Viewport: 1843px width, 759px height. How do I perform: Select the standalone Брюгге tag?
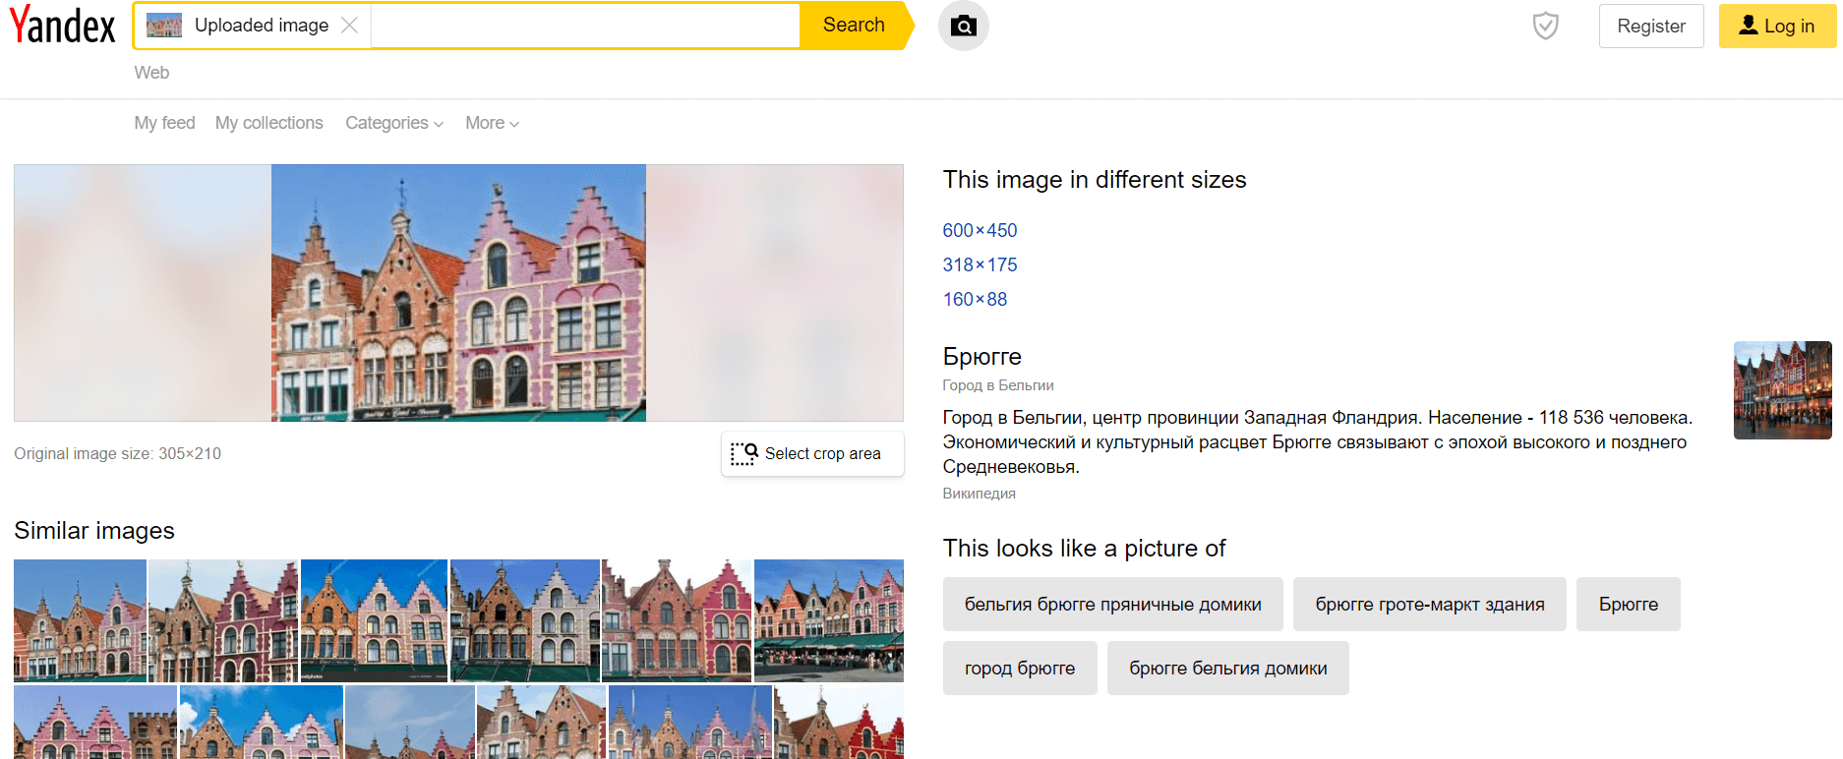click(x=1628, y=604)
